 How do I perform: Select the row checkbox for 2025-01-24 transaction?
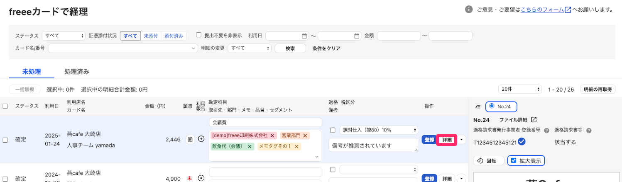click(5, 140)
